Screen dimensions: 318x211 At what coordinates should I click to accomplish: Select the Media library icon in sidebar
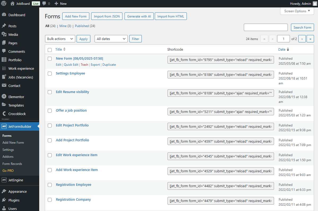[4, 34]
